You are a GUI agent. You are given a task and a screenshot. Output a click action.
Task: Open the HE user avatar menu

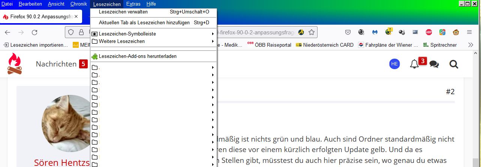pyautogui.click(x=394, y=64)
